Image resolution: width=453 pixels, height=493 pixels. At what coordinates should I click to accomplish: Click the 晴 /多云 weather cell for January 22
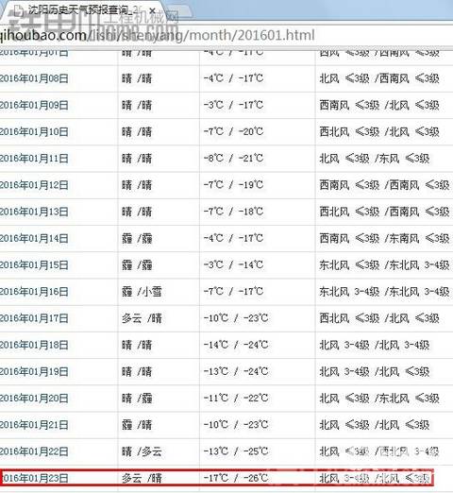pos(142,451)
